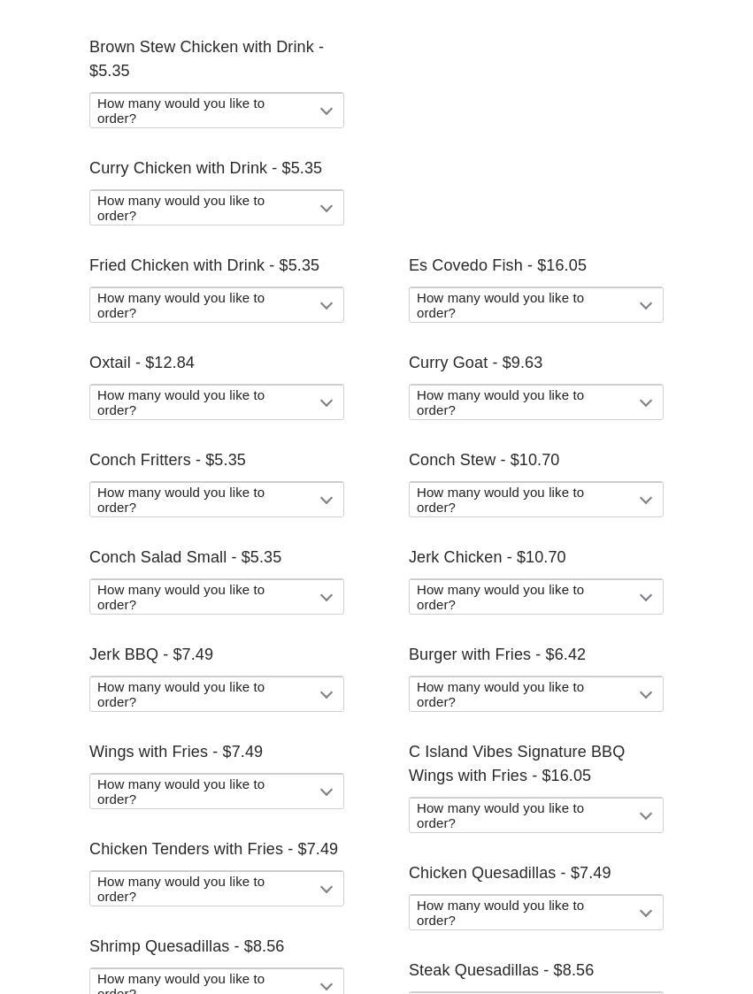Expand C Island Vibes Signature BBQ Wings dropdown
Viewport: 753px width, 994px height.
535,815
